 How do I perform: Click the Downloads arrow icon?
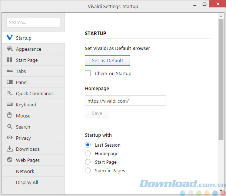coord(10,149)
